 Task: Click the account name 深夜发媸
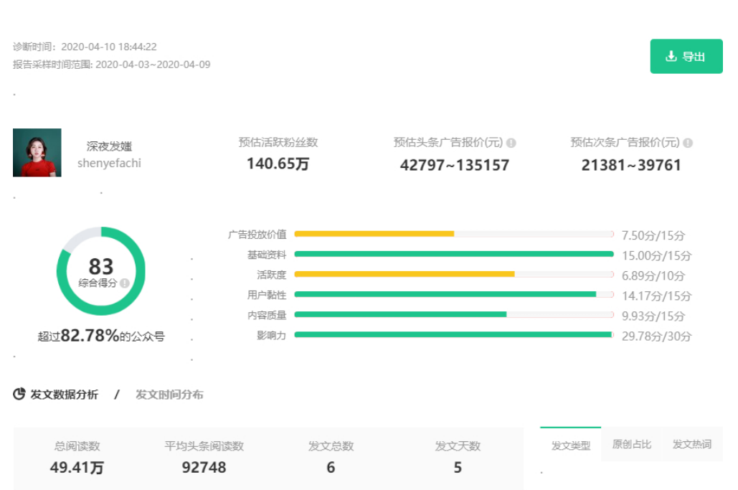109,146
